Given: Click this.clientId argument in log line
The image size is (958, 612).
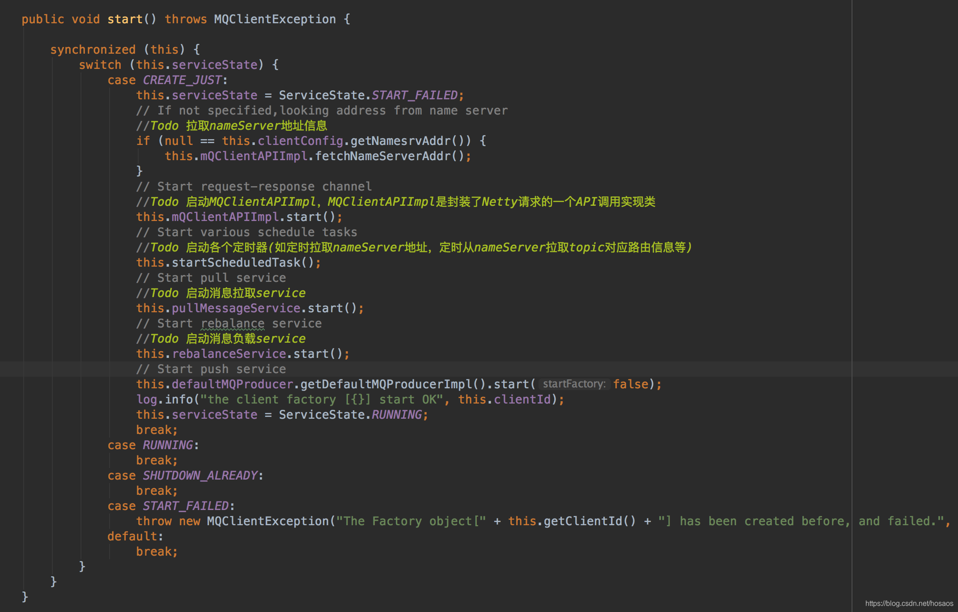Looking at the screenshot, I should (x=504, y=399).
